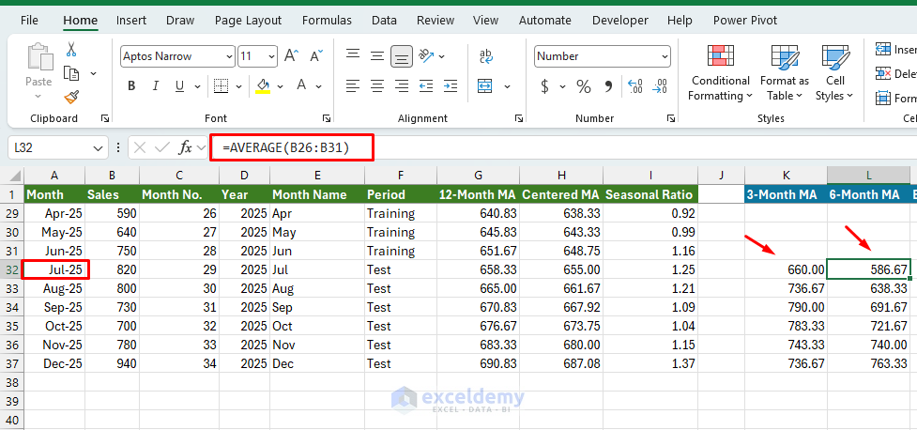The height and width of the screenshot is (430, 917).
Task: Click Merge & Center icon
Action: [x=485, y=86]
